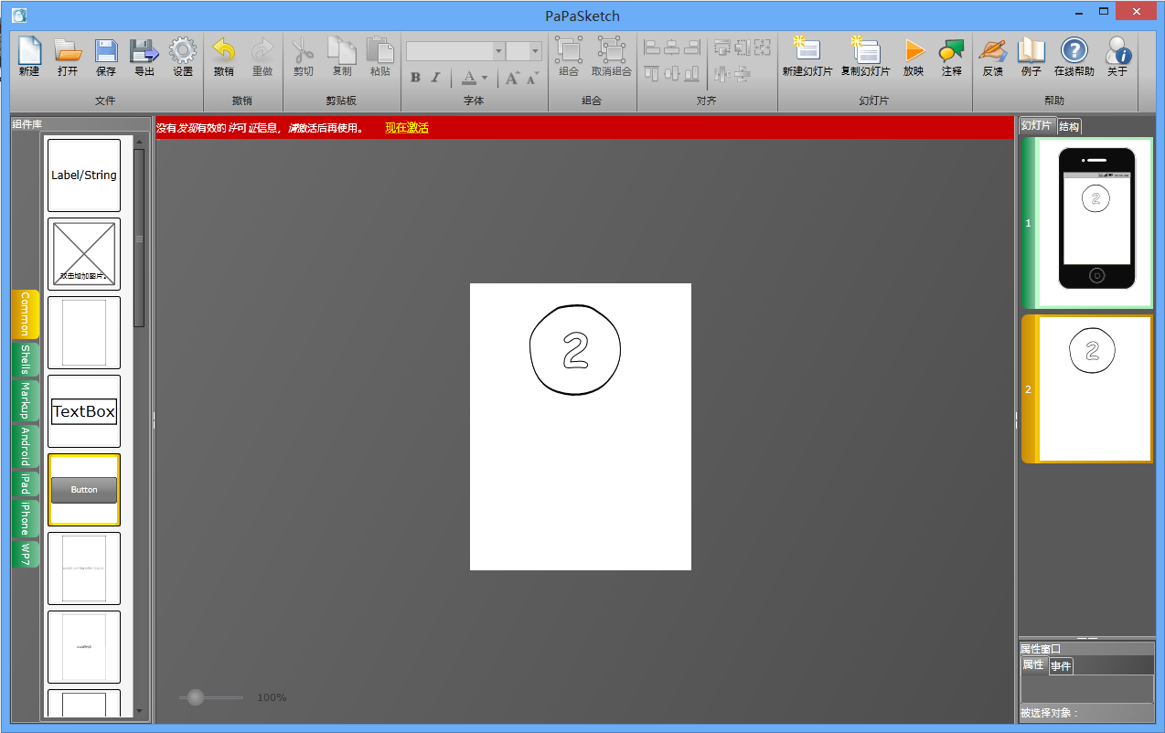Align selected objects to bottom edge
The width and height of the screenshot is (1165, 733).
[x=692, y=73]
